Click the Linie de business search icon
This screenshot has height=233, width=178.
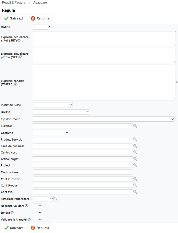coord(135,146)
